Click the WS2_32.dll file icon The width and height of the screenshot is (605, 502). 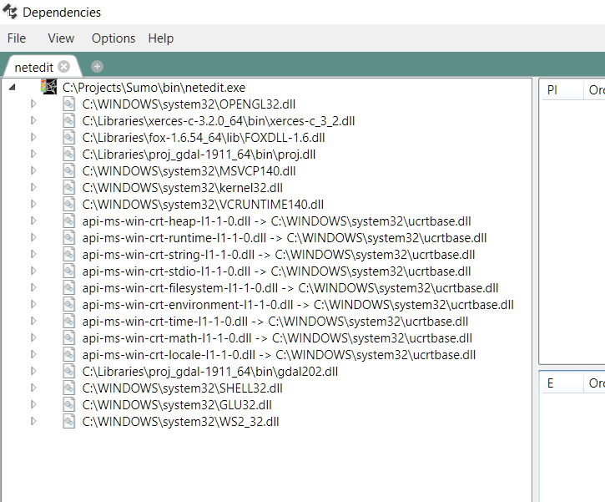click(x=70, y=421)
